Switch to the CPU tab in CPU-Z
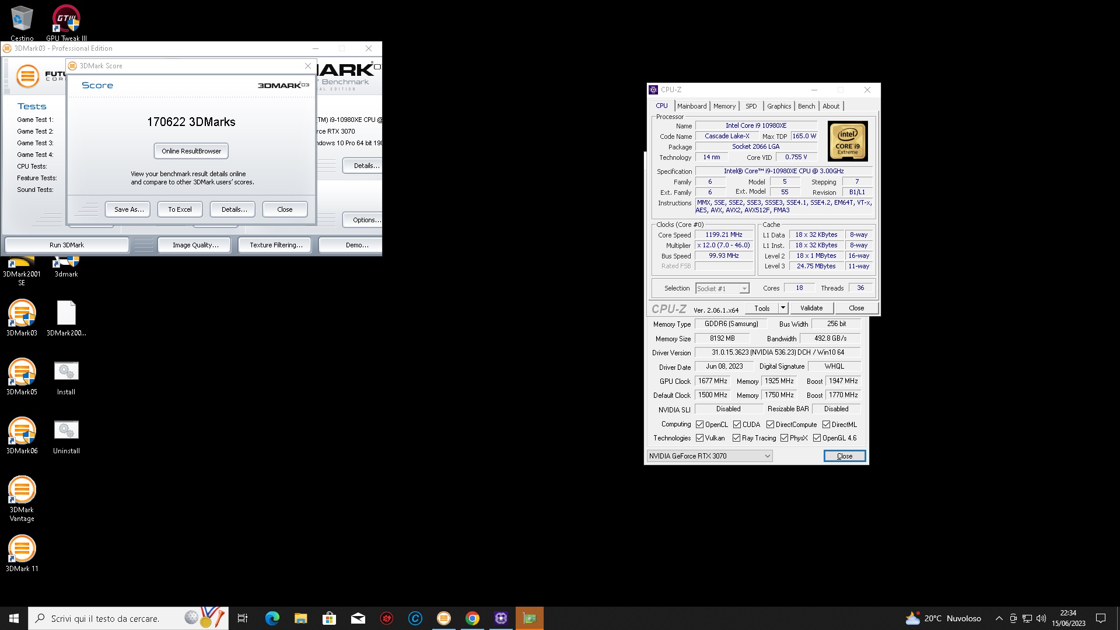Image resolution: width=1120 pixels, height=630 pixels. click(661, 106)
